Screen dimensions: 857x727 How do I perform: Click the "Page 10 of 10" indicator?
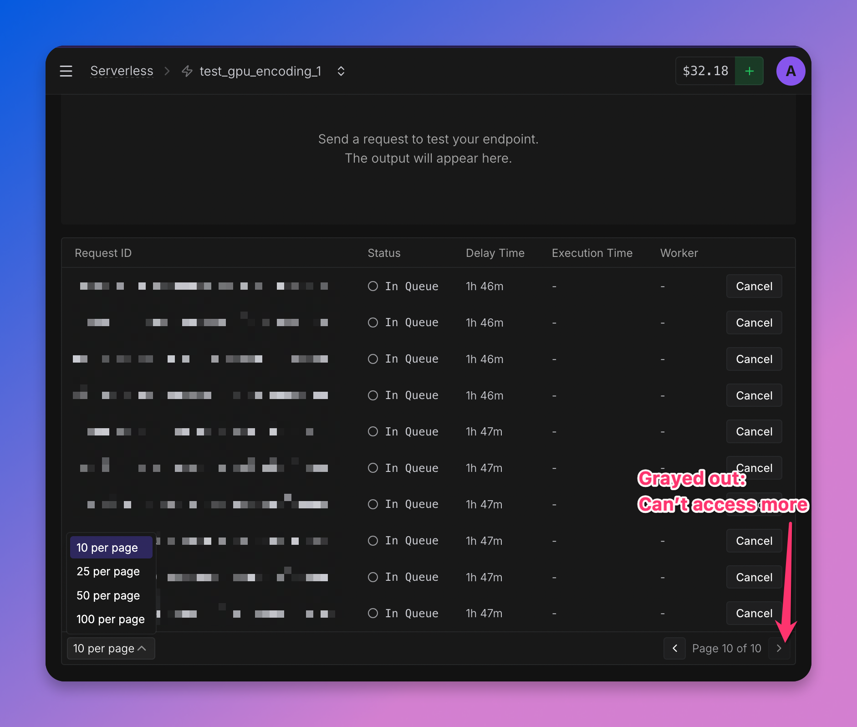pos(727,648)
